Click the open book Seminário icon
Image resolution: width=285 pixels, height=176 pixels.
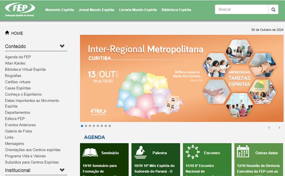tap(90, 152)
